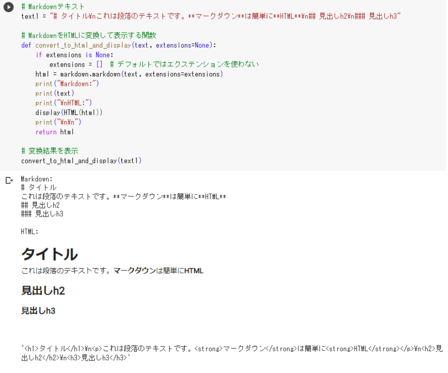Click the rendered '見出しh2' heading
The width and height of the screenshot is (448, 373).
[43, 291]
